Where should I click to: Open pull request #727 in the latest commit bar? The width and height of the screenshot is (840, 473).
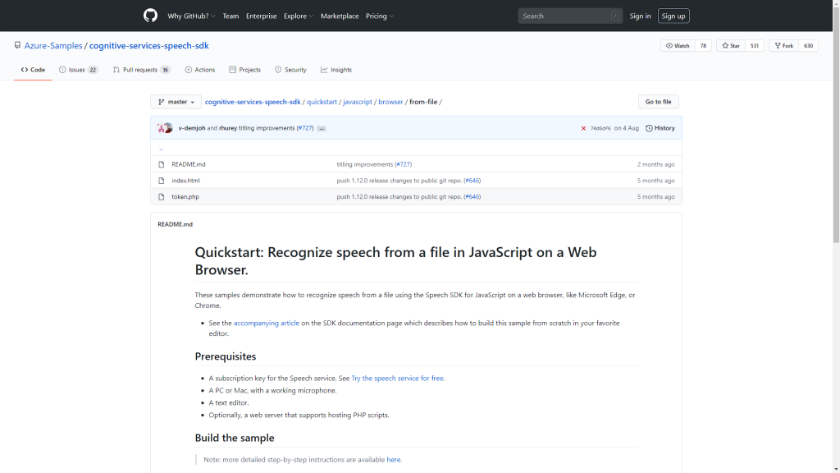(x=305, y=128)
